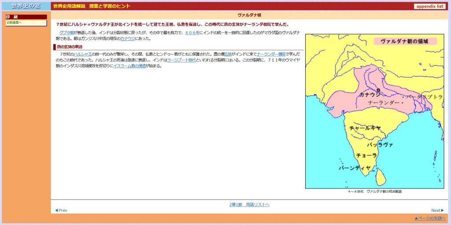Viewport: 451px width, 225px height.
Task: Go to the previous page with Prev
Action: (x=61, y=210)
